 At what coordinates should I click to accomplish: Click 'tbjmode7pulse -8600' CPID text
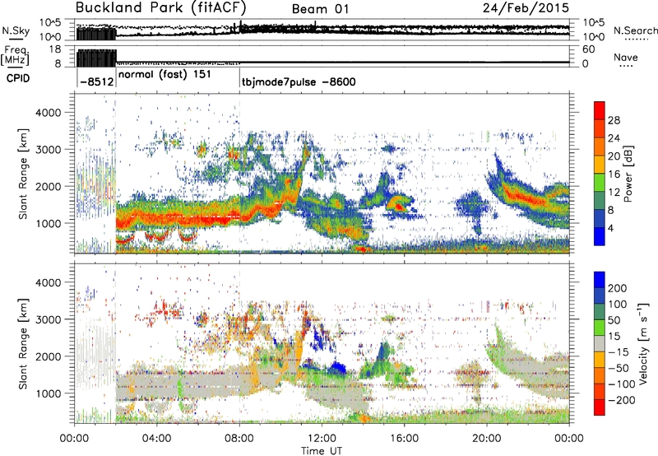tap(299, 81)
